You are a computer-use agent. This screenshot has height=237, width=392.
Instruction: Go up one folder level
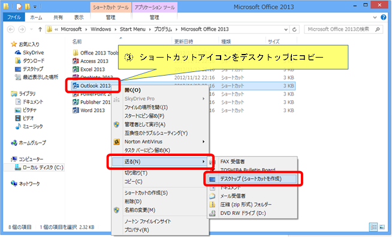[x=40, y=29]
